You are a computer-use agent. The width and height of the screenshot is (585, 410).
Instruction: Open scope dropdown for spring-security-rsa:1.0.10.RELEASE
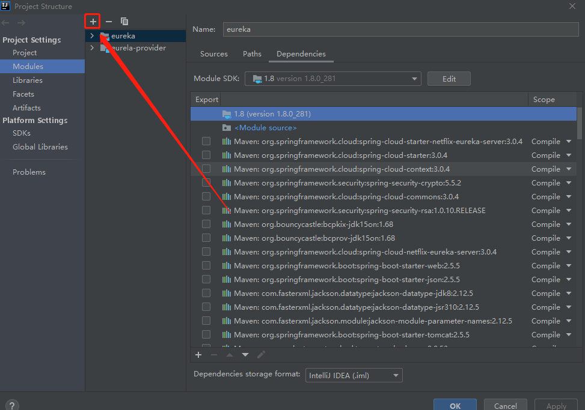(x=569, y=210)
